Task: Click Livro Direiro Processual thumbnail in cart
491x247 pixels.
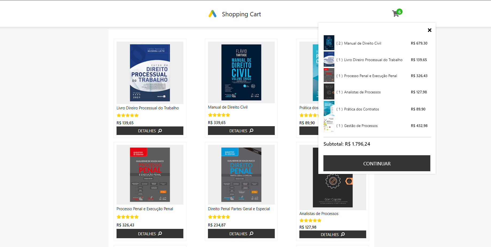Action: (x=329, y=59)
